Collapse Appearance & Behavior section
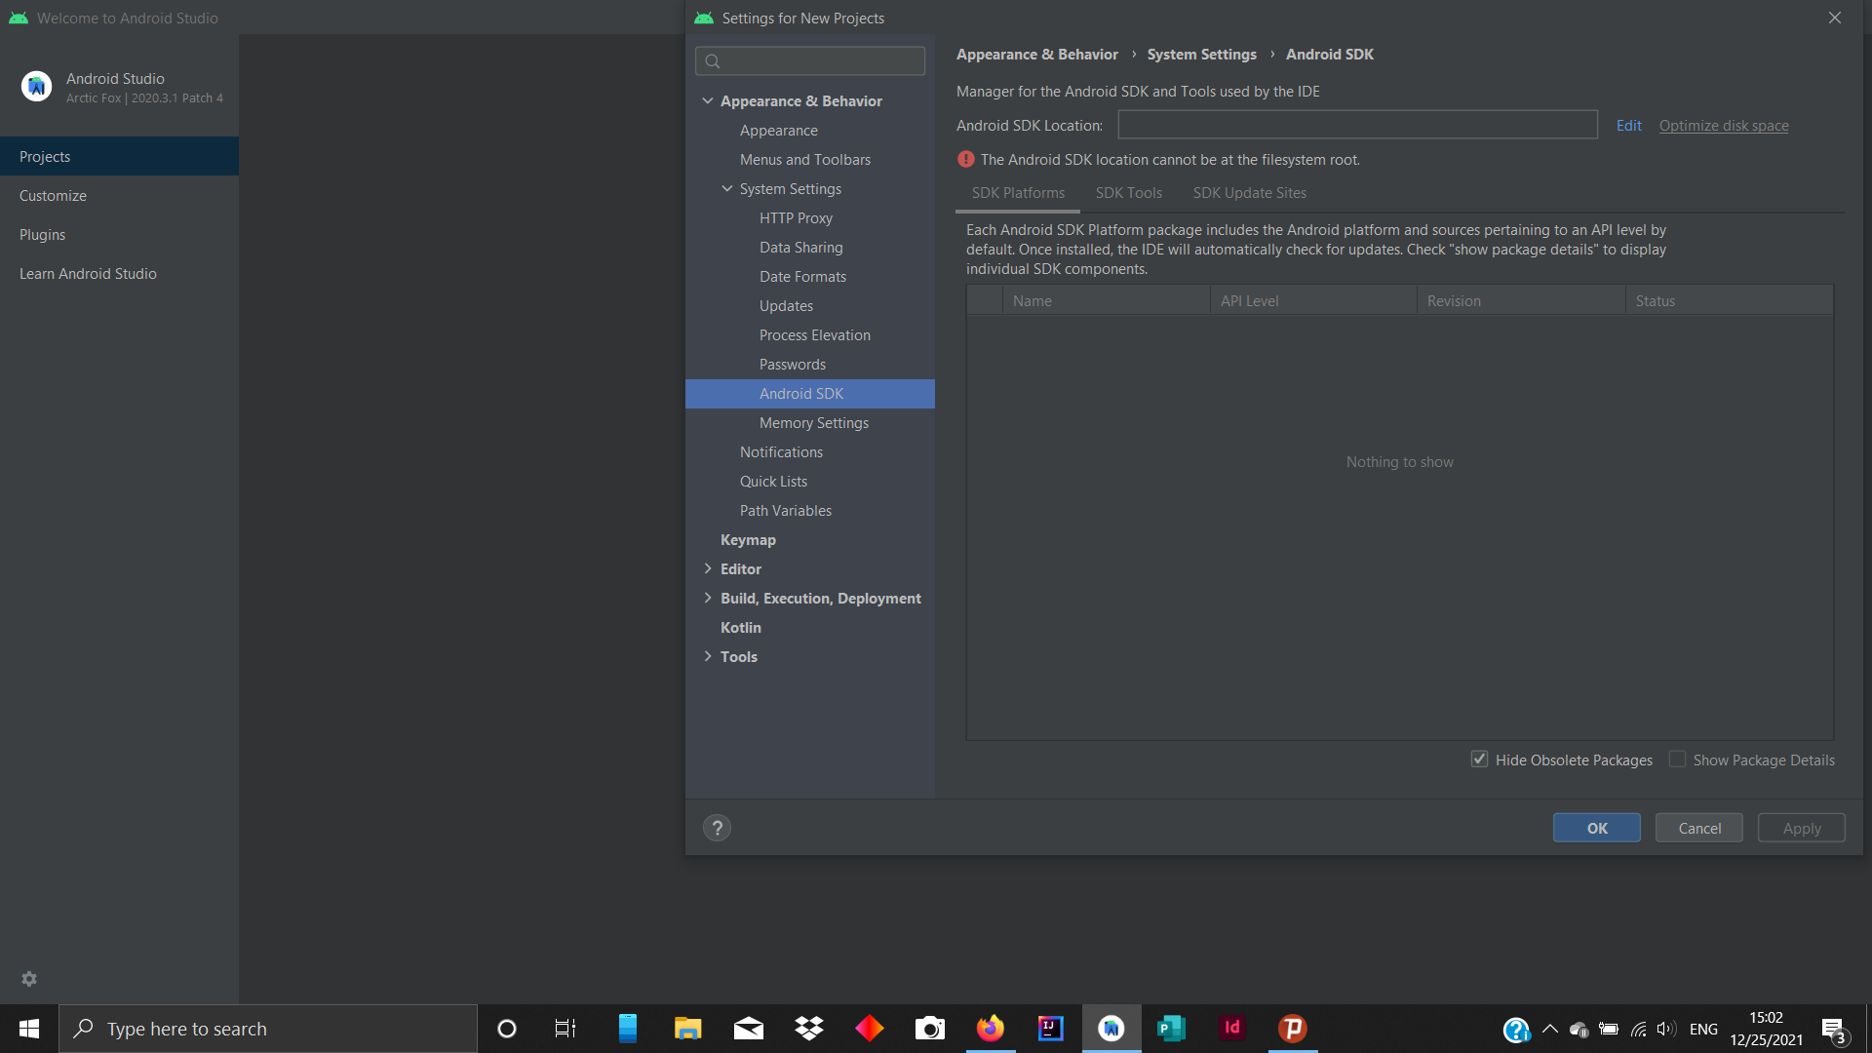The width and height of the screenshot is (1872, 1053). [708, 100]
